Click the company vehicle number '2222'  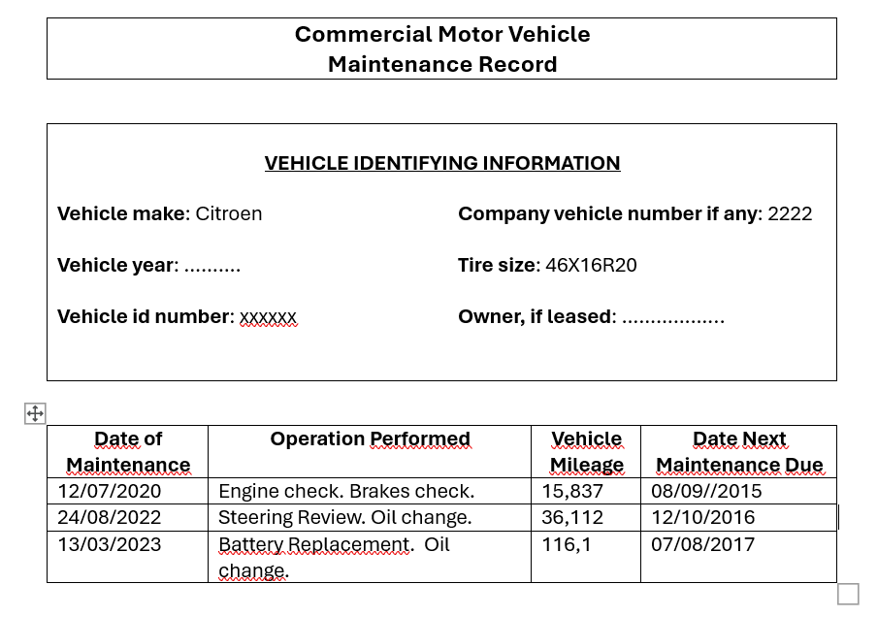click(x=790, y=213)
